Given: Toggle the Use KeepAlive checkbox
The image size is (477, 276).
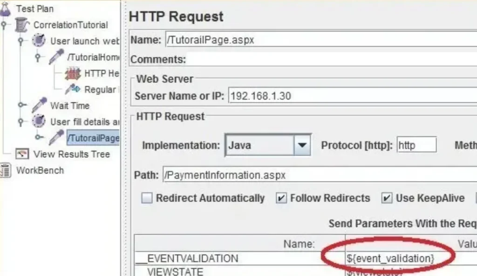Looking at the screenshot, I should point(387,198).
